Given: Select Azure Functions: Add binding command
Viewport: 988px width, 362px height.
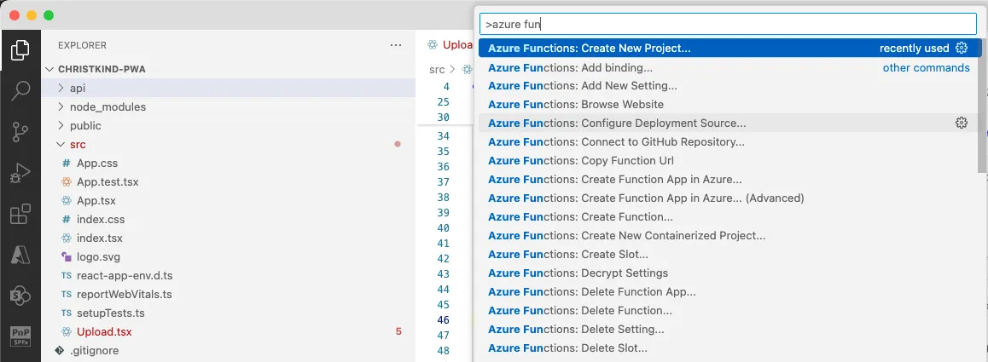Looking at the screenshot, I should coord(729,66).
